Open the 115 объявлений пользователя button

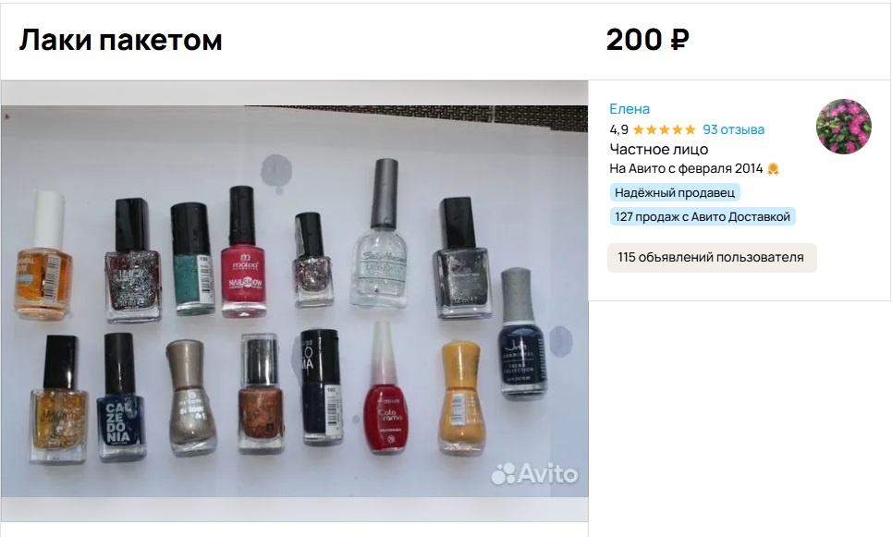[x=712, y=257]
